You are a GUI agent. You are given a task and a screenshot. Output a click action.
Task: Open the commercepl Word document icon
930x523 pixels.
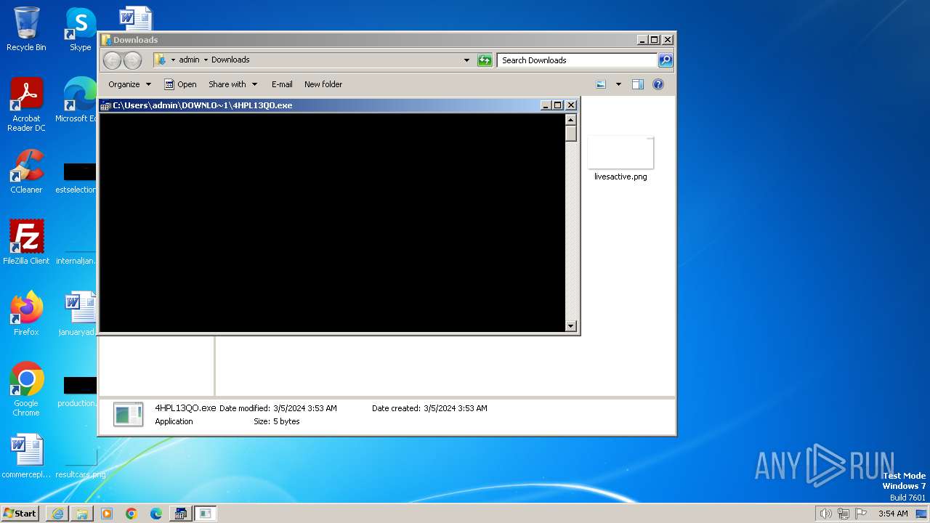point(26,456)
